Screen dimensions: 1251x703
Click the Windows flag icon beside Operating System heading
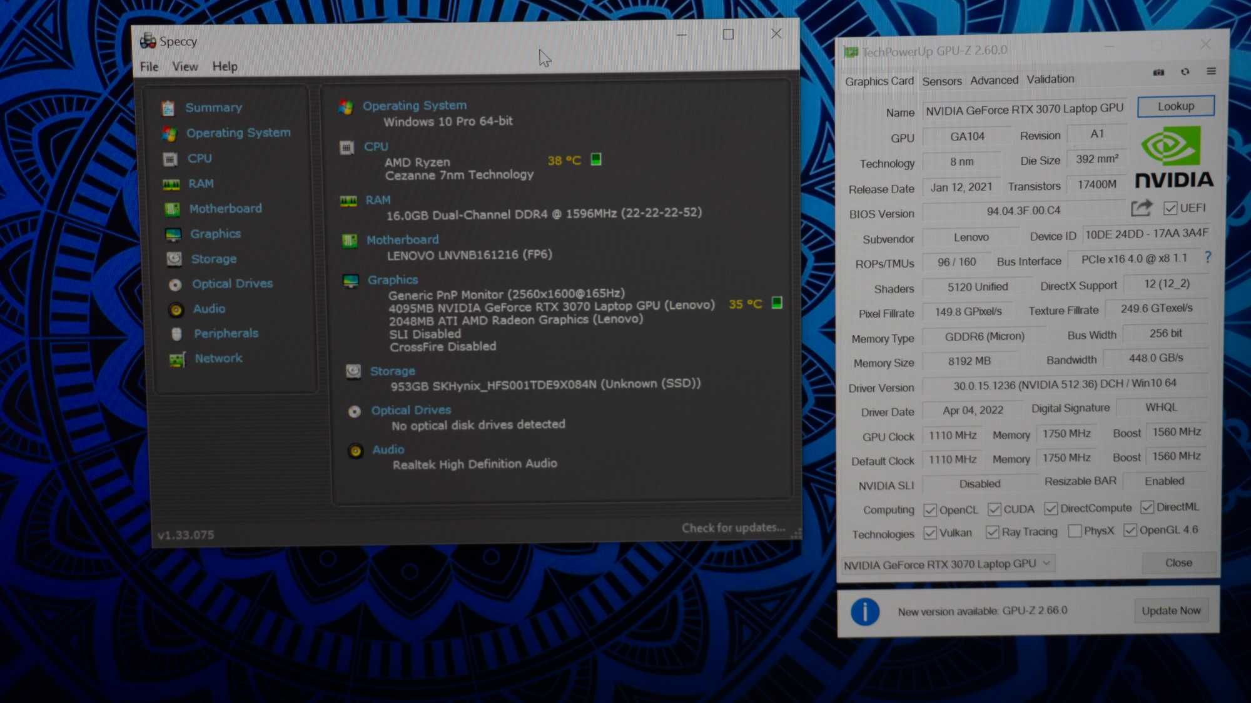point(345,107)
